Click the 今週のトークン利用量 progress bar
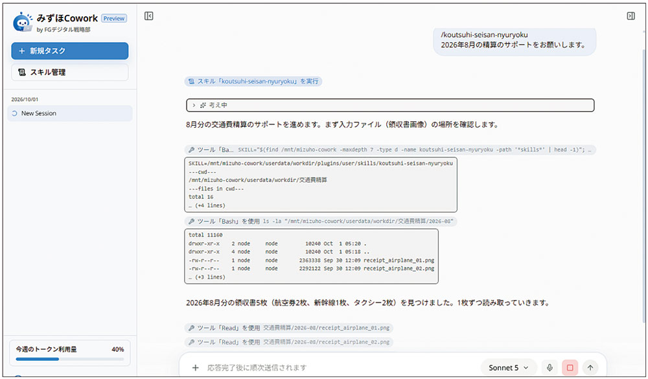 tap(70, 359)
